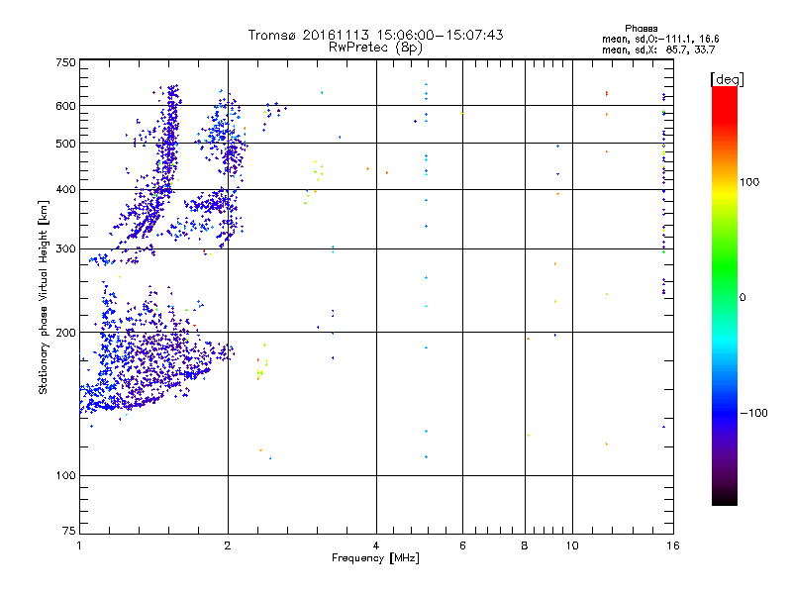
Task: Click the x-axis label '4'
Action: click(376, 545)
